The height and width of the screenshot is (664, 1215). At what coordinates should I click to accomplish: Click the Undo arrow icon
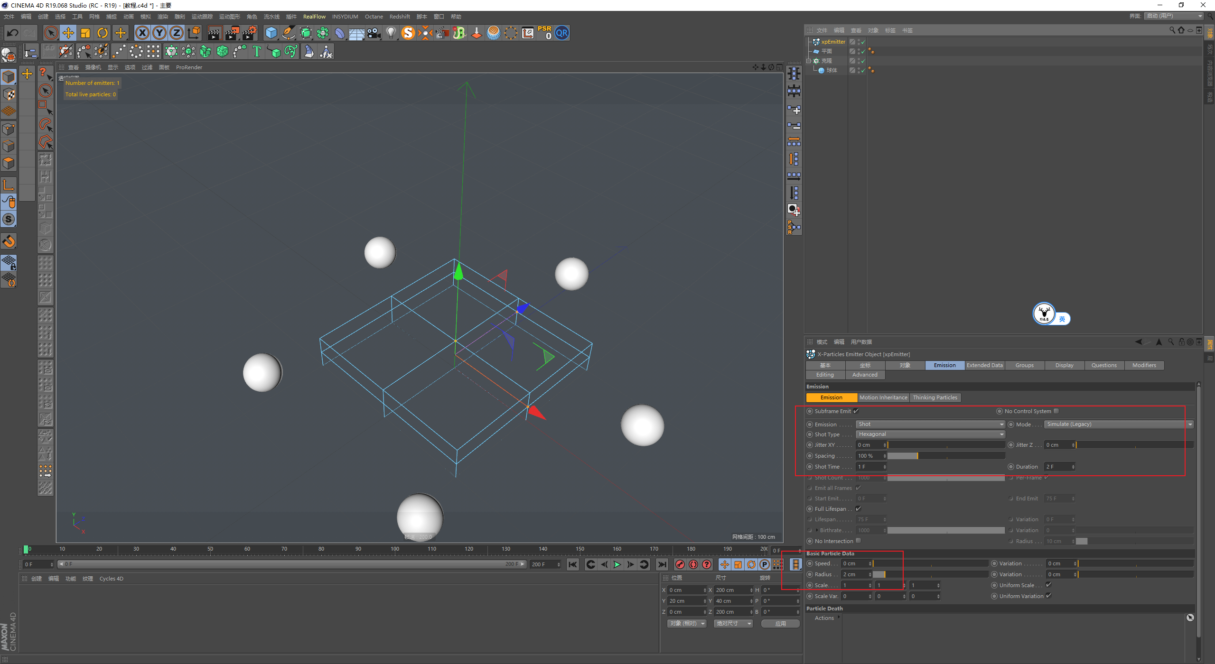click(x=13, y=33)
